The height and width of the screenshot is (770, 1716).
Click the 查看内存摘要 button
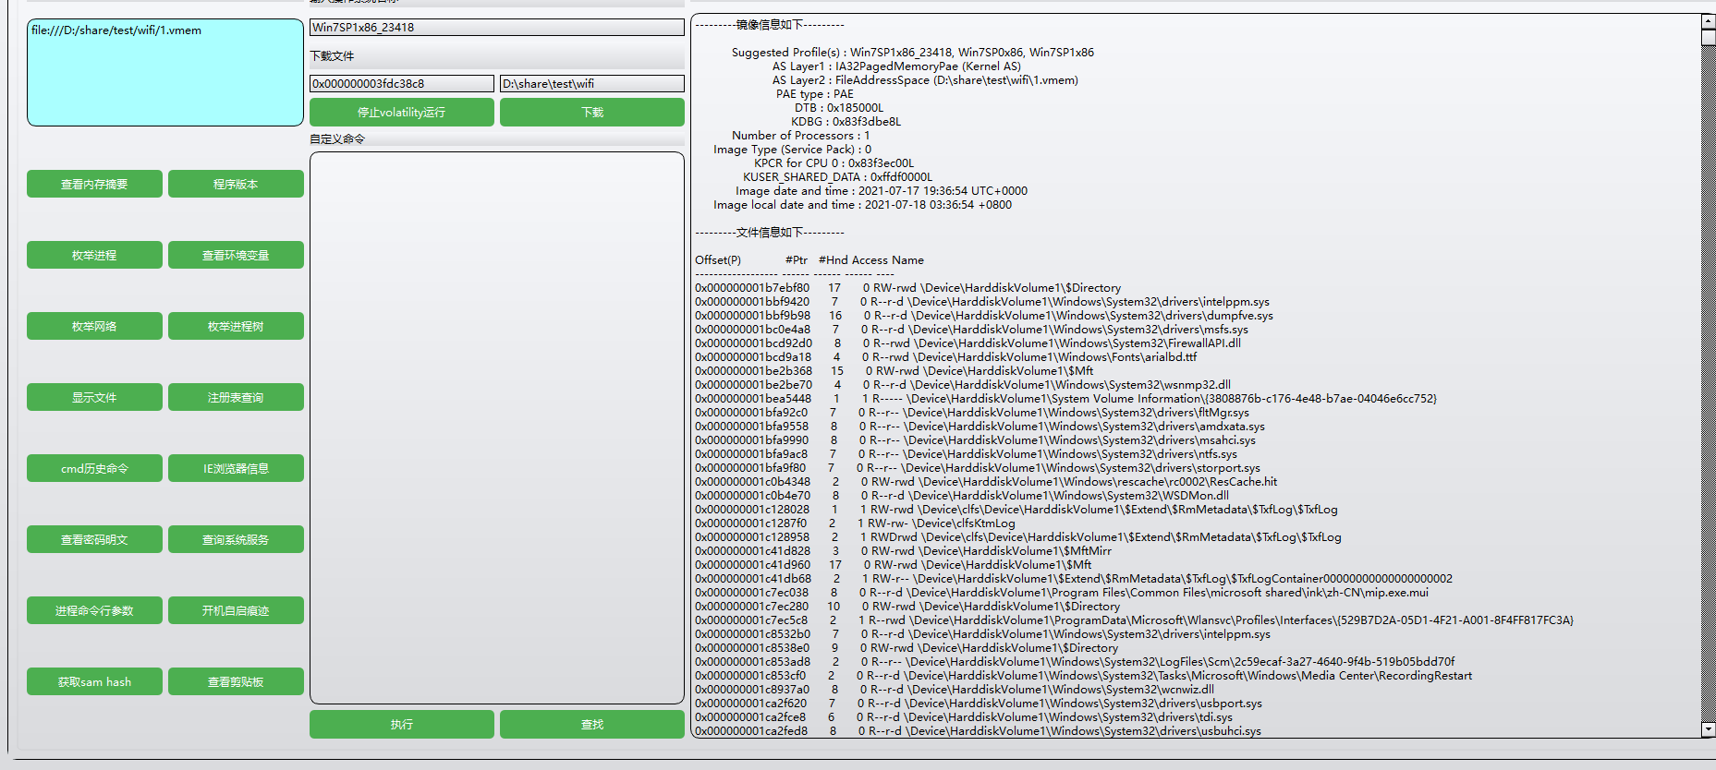(94, 184)
